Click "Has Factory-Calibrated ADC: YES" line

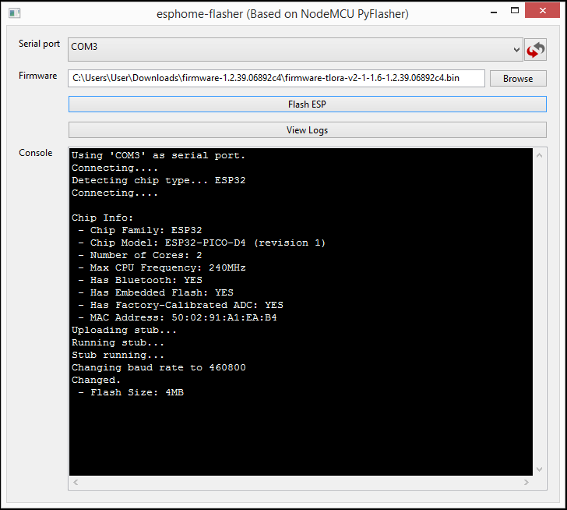pyautogui.click(x=181, y=305)
